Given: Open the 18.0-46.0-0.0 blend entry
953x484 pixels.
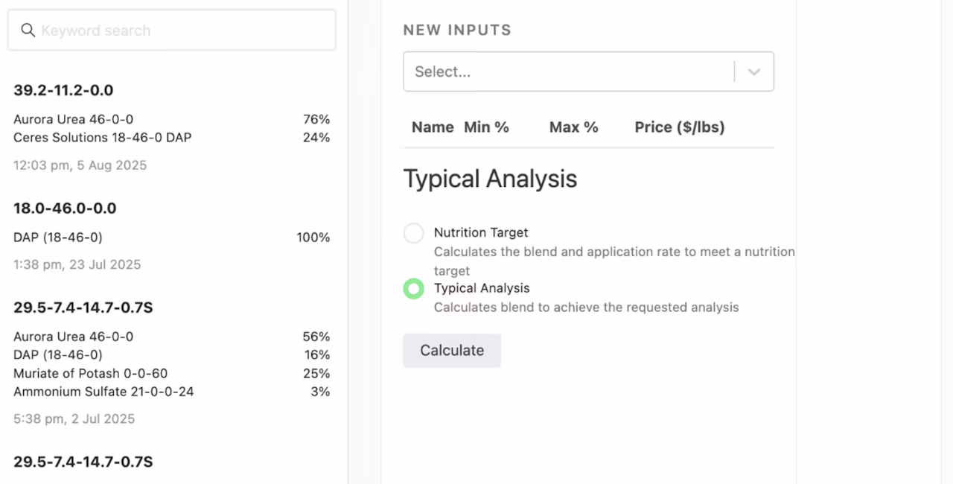Looking at the screenshot, I should click(65, 208).
